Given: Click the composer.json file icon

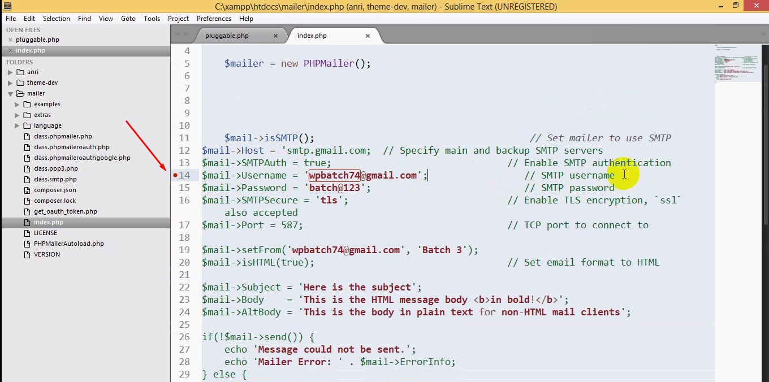Looking at the screenshot, I should 27,190.
